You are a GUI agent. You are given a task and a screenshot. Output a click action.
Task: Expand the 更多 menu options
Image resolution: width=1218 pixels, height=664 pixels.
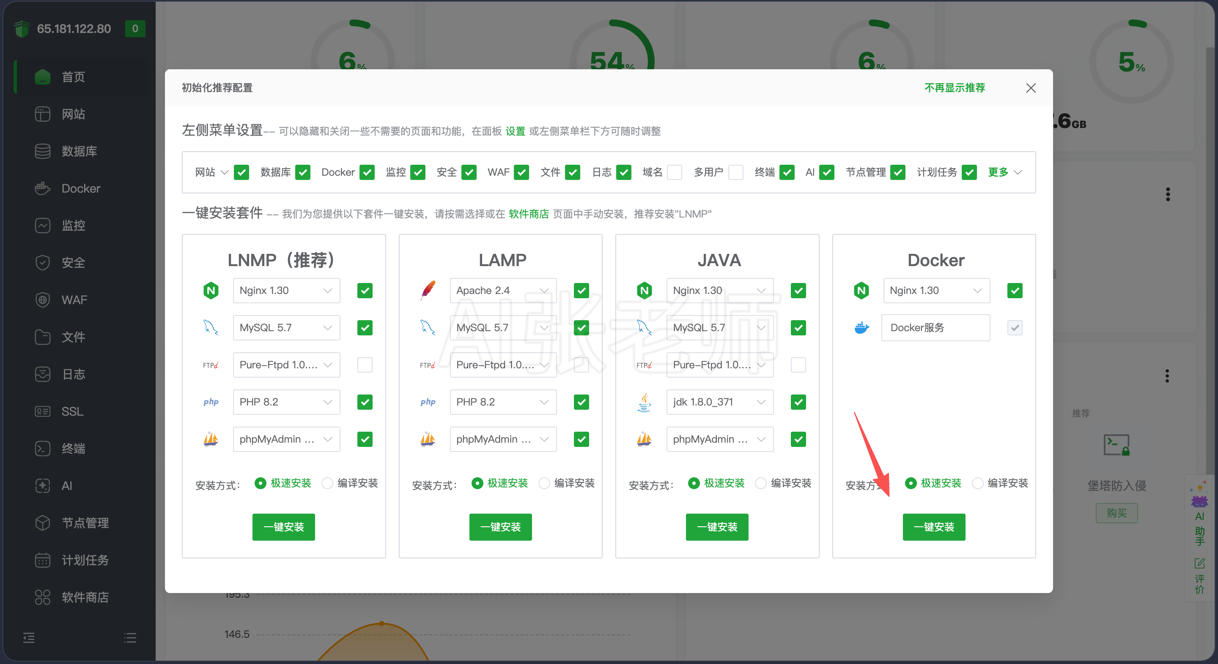(x=1005, y=172)
